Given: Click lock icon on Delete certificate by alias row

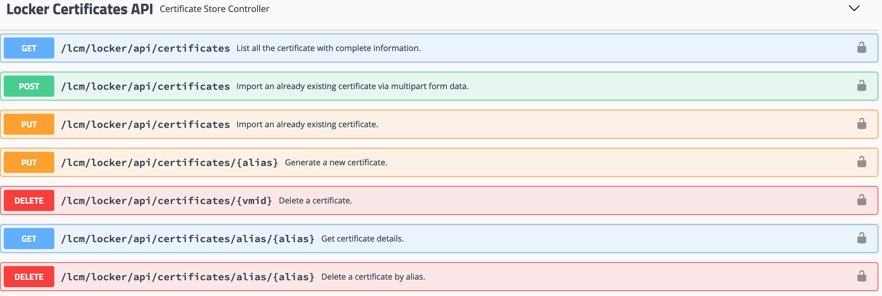Looking at the screenshot, I should 861,276.
